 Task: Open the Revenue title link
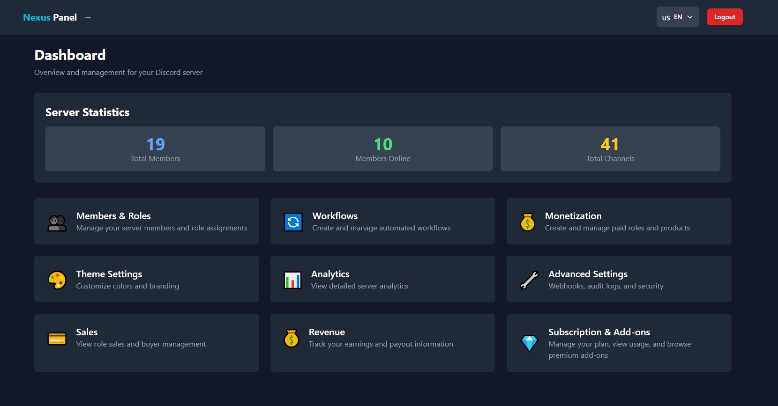[327, 332]
